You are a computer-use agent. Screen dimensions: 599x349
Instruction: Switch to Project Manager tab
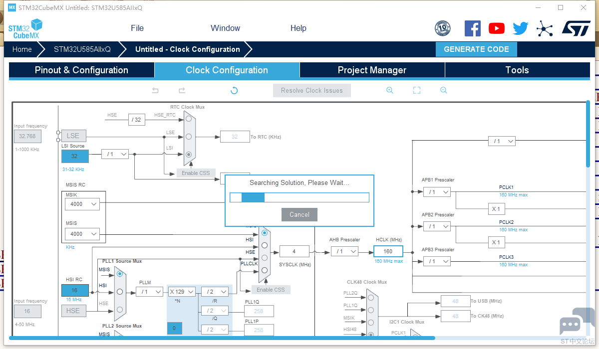[x=372, y=70]
